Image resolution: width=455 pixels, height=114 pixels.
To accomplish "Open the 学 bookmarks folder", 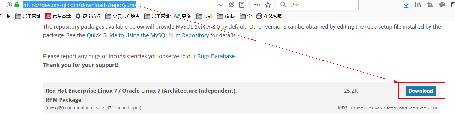I will (x=246, y=16).
